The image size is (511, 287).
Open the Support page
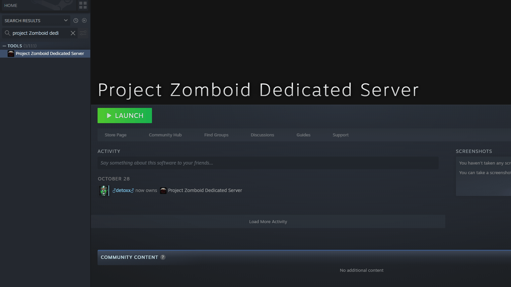click(x=340, y=135)
